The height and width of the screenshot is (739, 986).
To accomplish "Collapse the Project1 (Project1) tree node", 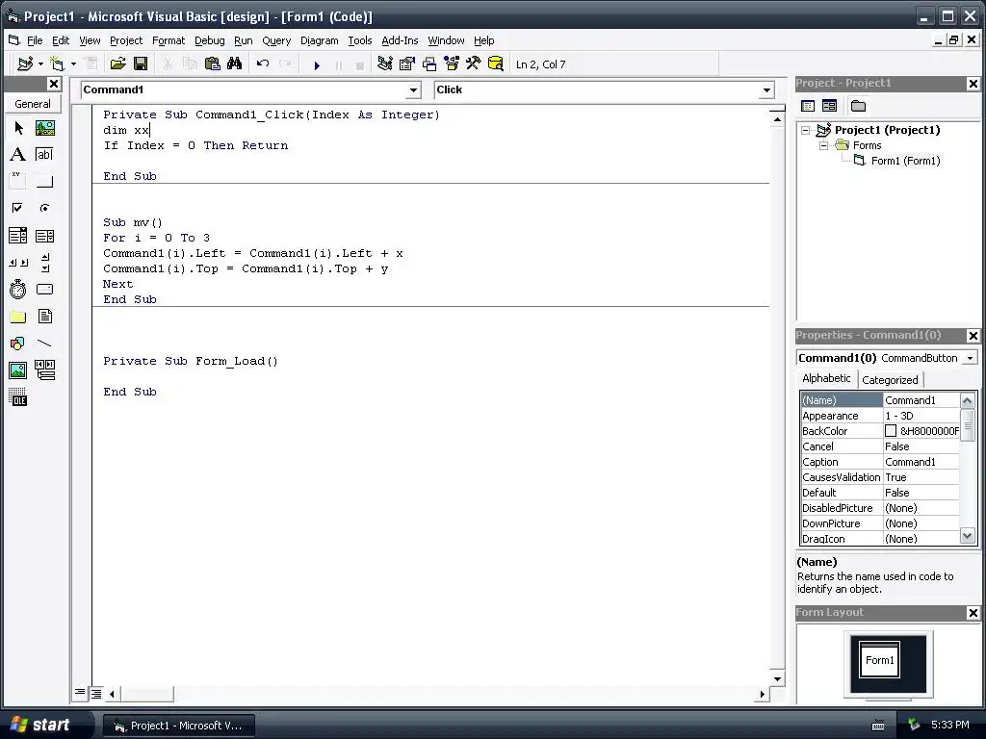I will (805, 130).
